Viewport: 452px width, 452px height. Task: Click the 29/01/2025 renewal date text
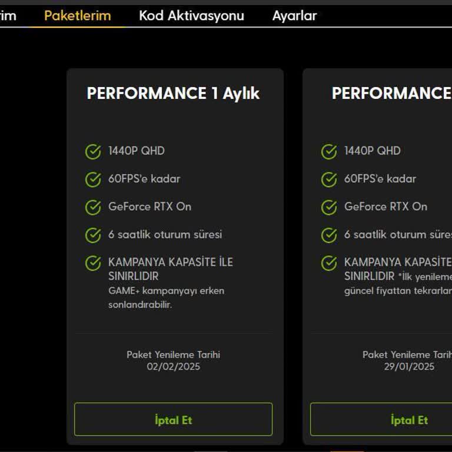408,367
